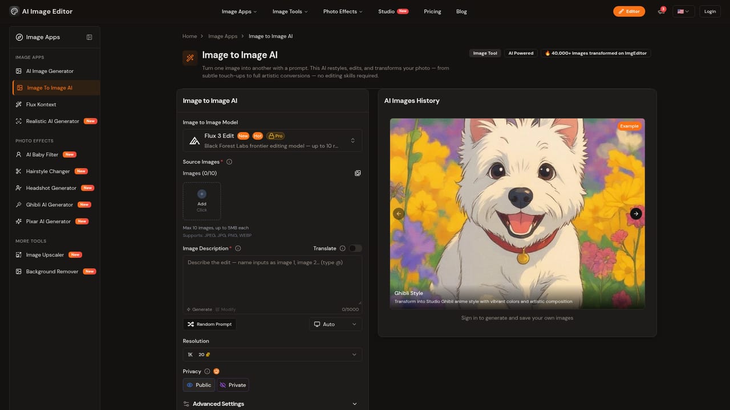Click the AI Image Editor logo icon
Image resolution: width=730 pixels, height=410 pixels.
tap(14, 11)
